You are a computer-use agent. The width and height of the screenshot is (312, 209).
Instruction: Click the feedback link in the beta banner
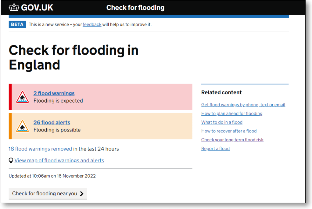point(92,24)
